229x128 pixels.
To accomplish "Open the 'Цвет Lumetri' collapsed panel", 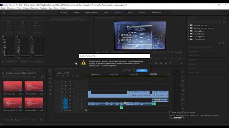I will (193, 55).
